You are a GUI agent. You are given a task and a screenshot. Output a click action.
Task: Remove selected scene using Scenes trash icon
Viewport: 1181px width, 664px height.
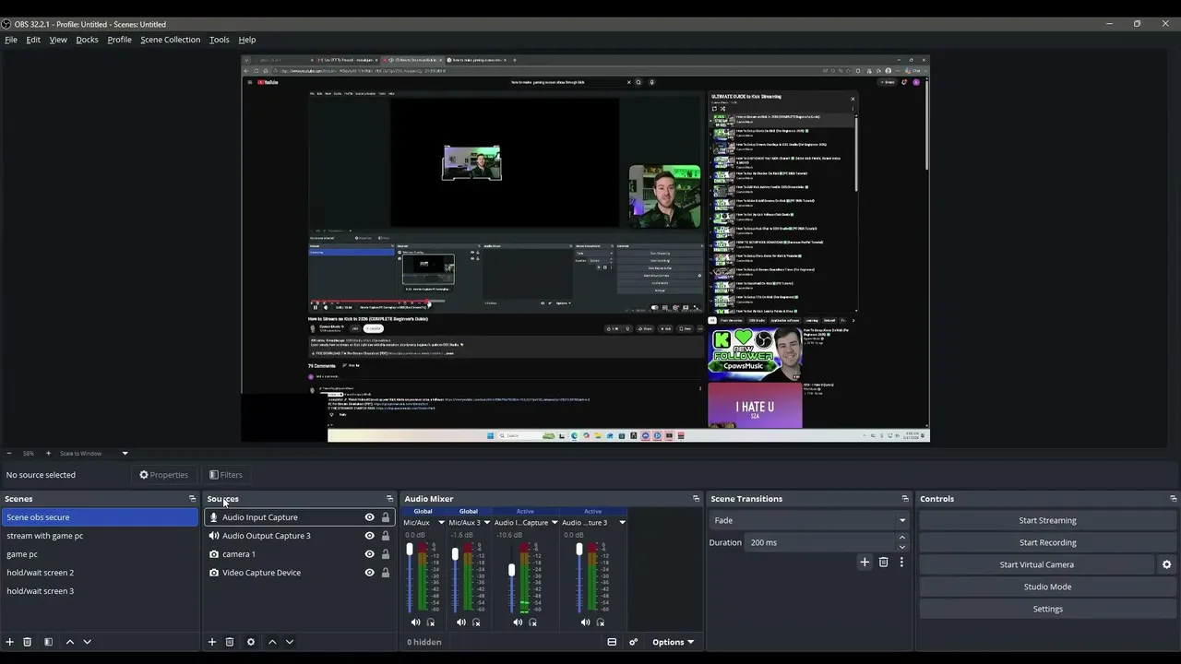click(28, 642)
